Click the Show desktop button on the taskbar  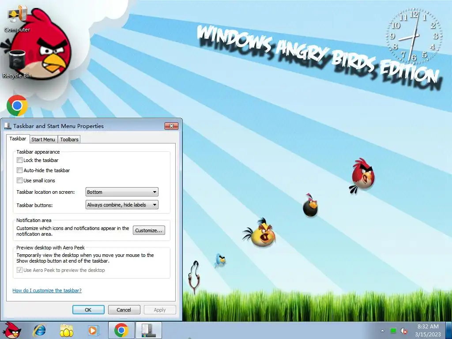click(448, 330)
